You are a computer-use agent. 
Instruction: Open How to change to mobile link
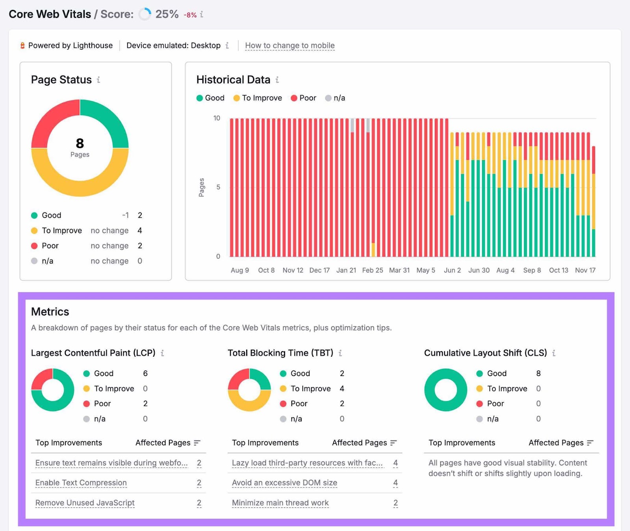(x=290, y=46)
